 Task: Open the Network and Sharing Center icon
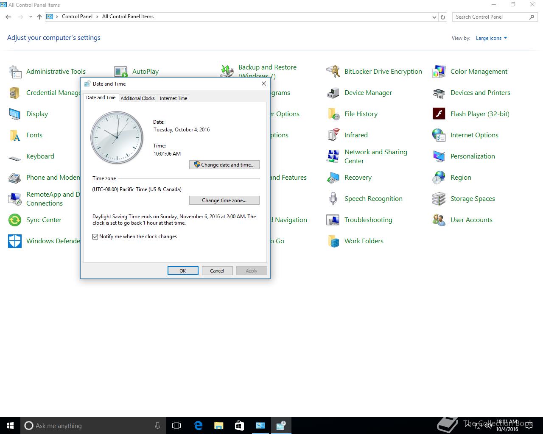pos(333,156)
